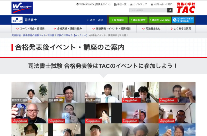The width and height of the screenshot is (207, 136).
Task: Focus the サイト内検索 search field
Action: click(x=148, y=10)
